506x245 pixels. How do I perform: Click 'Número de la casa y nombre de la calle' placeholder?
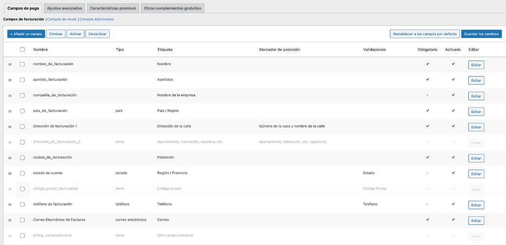coord(292,126)
